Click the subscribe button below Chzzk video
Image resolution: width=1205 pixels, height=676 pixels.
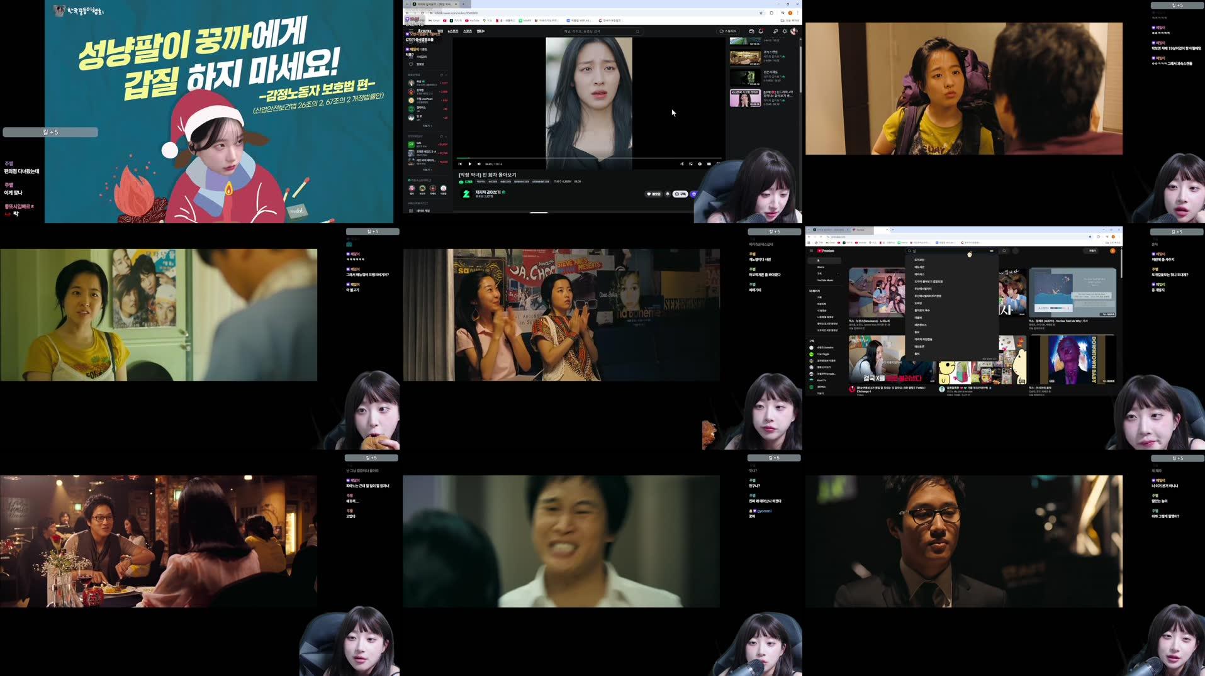(680, 194)
